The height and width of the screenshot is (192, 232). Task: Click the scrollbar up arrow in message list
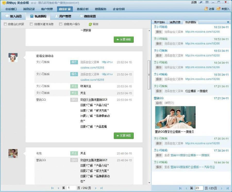point(149,31)
